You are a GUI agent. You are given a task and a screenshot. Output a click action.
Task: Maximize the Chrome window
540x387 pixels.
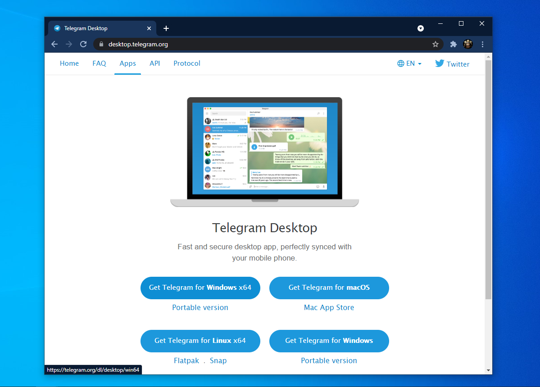click(461, 23)
